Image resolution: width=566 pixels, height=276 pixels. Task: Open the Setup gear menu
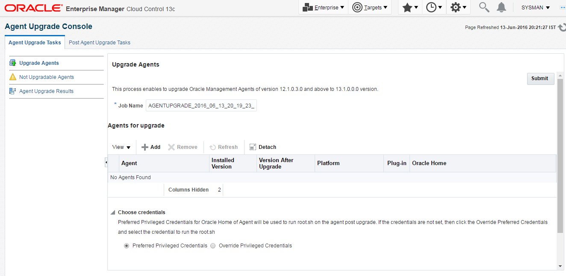458,8
